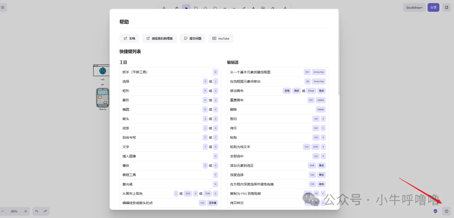Click the 在方框内深度选择并避免拖拽 row label
The width and height of the screenshot is (454, 218).
point(252,184)
